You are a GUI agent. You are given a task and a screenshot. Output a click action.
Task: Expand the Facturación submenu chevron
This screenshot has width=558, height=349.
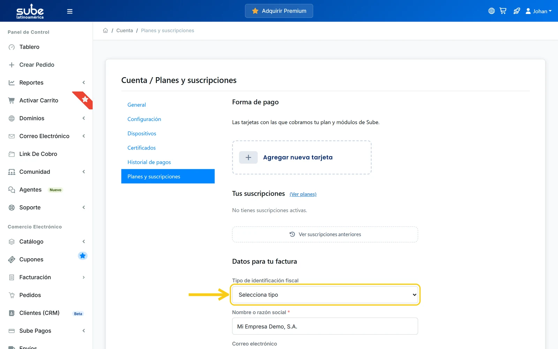point(84,277)
